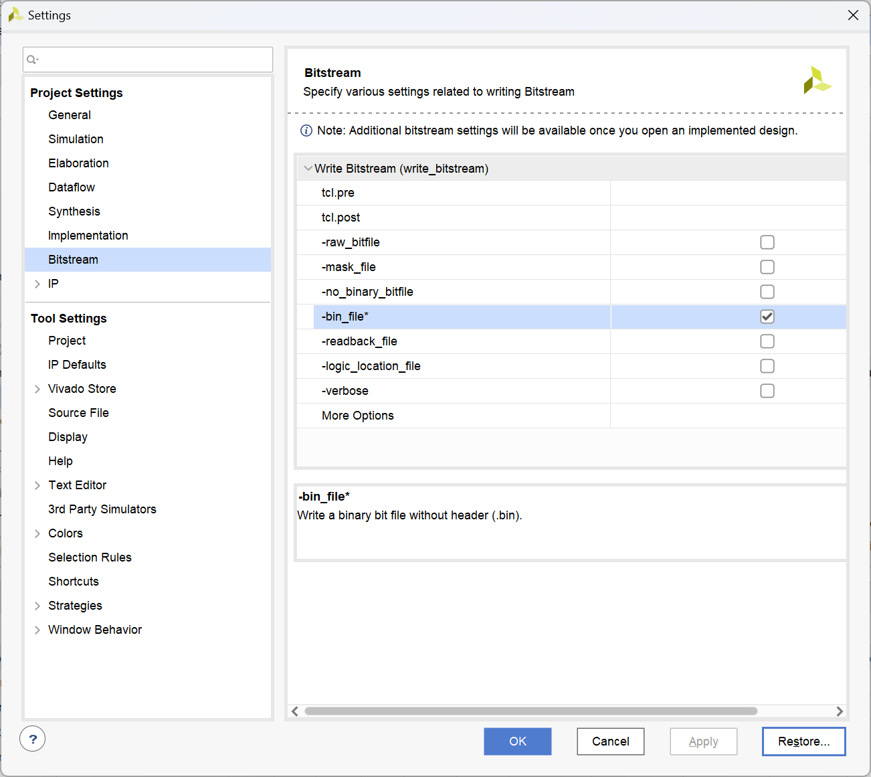Image resolution: width=871 pixels, height=777 pixels.
Task: Click the horizontal scrollbar thumb
Action: tap(531, 711)
